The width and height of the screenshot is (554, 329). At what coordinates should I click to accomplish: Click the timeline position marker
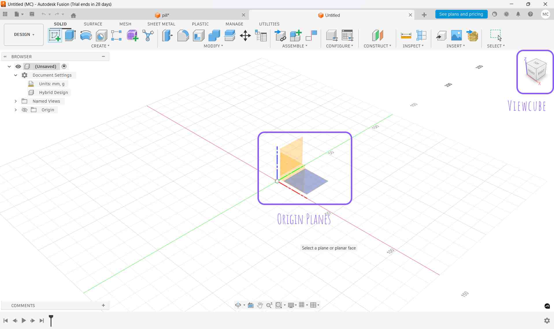pyautogui.click(x=51, y=320)
